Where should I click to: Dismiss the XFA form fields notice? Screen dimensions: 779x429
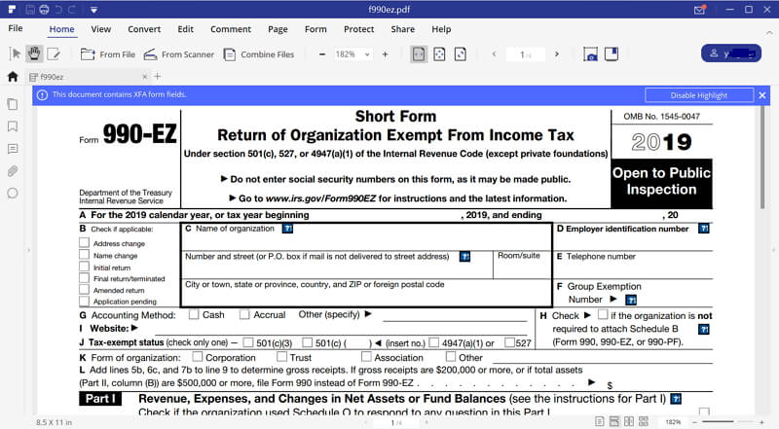(762, 95)
